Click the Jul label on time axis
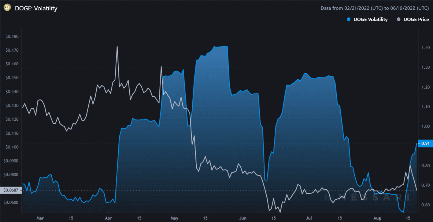433x222 pixels. (x=309, y=218)
